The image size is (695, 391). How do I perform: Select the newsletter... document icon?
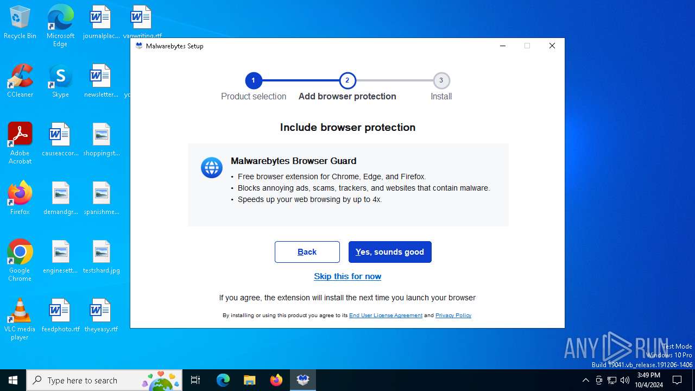click(101, 81)
